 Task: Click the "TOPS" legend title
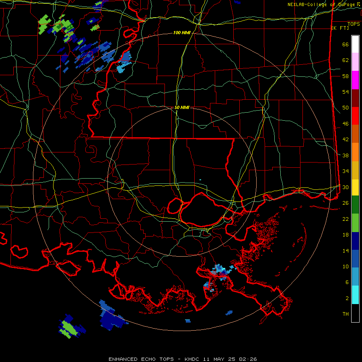point(354,24)
